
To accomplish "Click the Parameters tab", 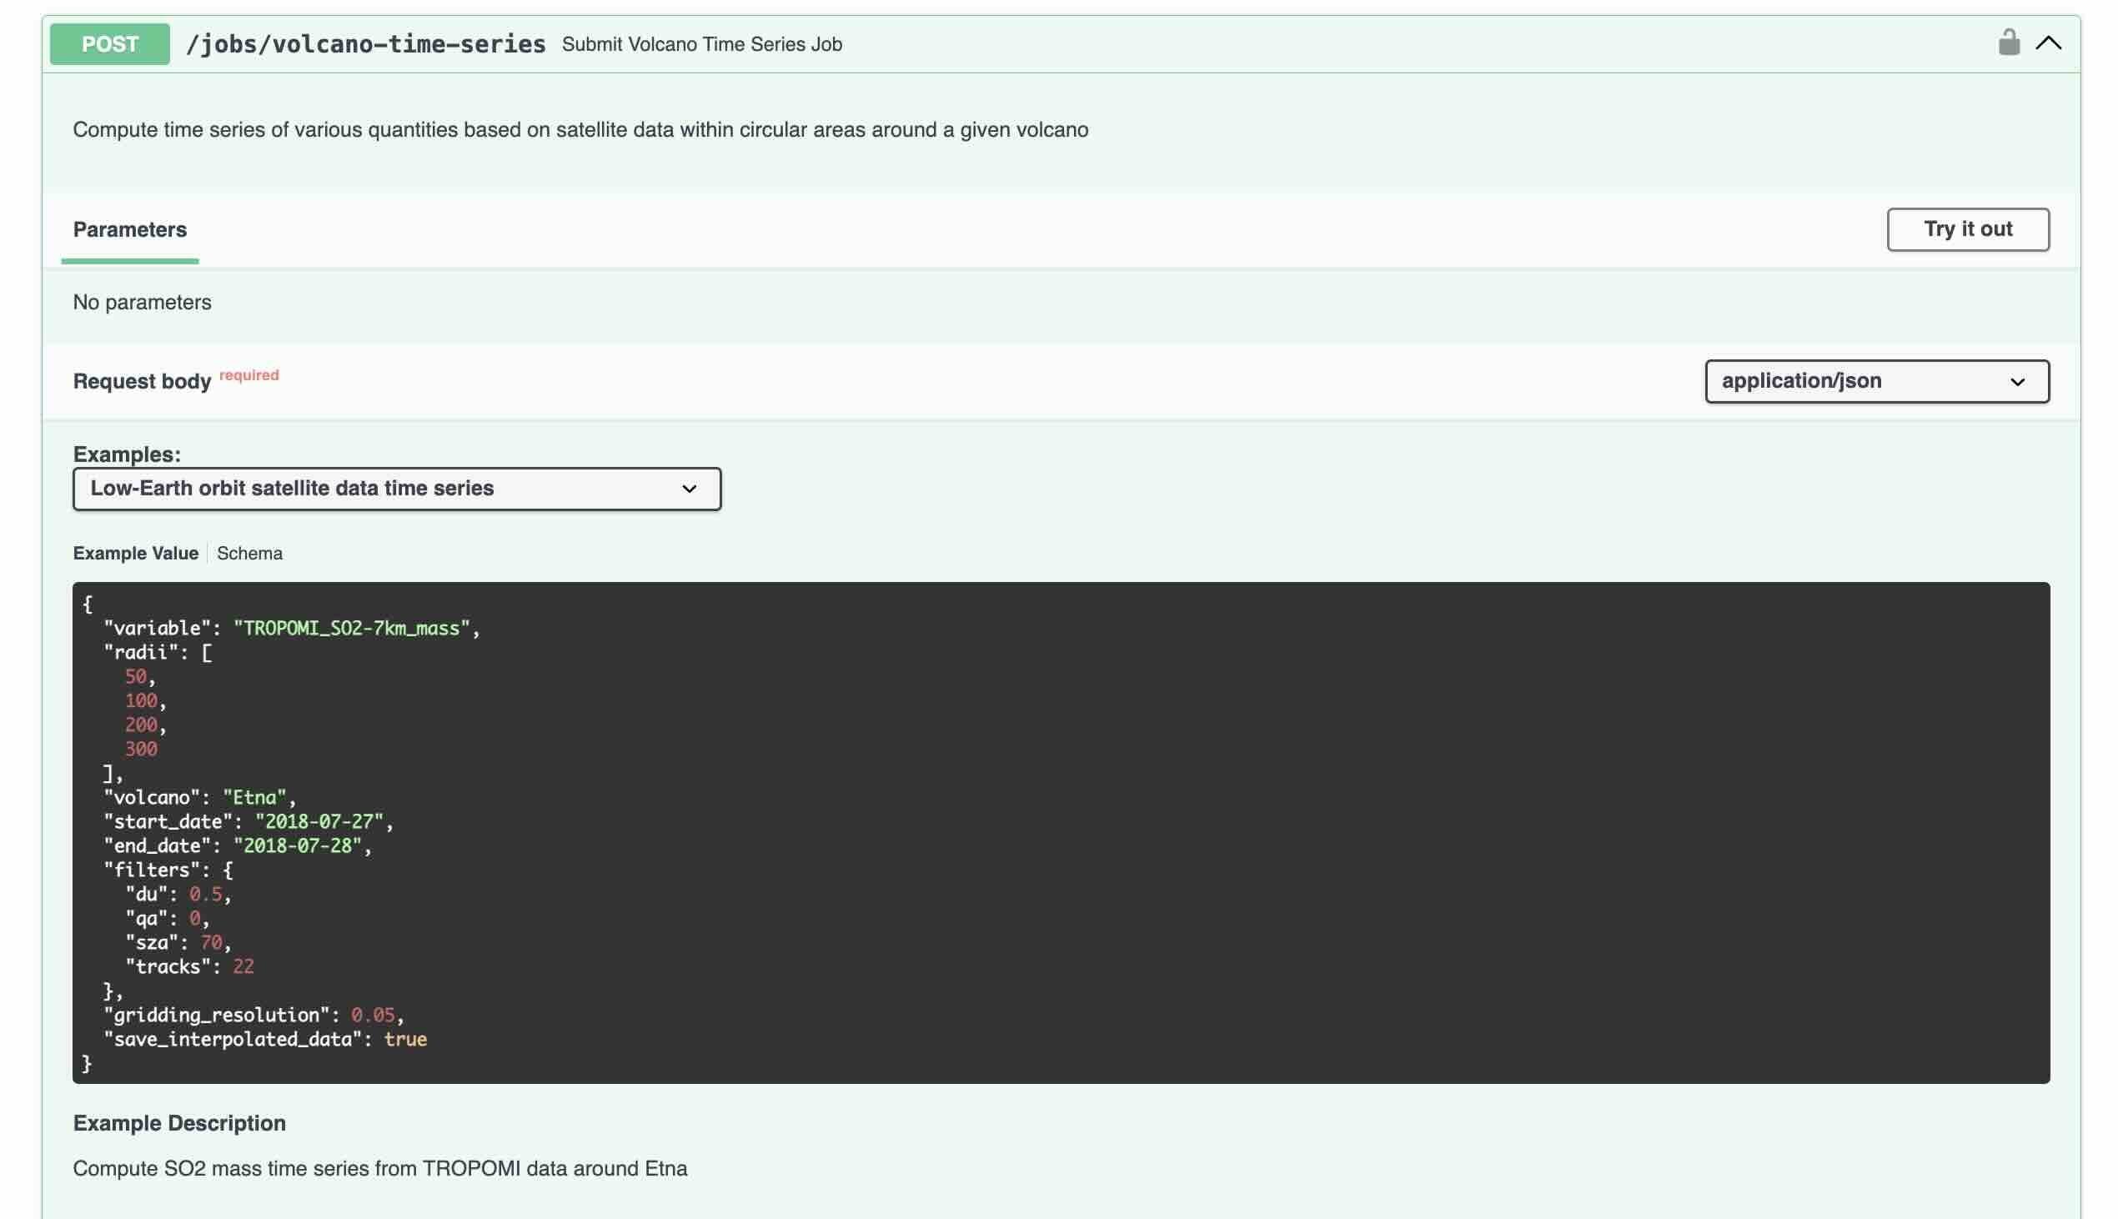I will 130,229.
